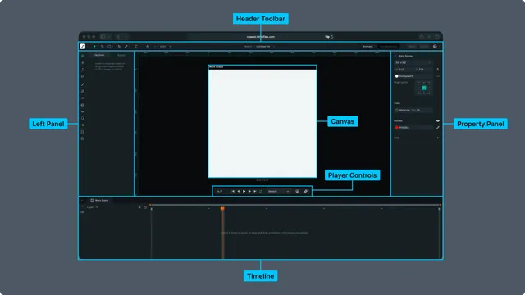Screen dimensions: 525x295
Task: Skip to the first frame in player controls
Action: pos(233,191)
